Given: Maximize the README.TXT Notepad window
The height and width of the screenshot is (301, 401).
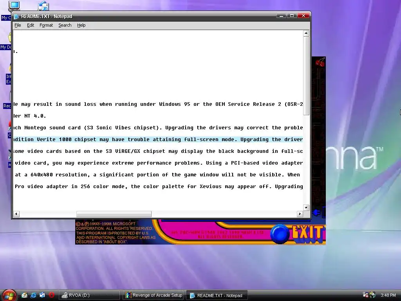Looking at the screenshot, I should pyautogui.click(x=292, y=16).
